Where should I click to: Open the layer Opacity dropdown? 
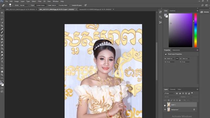coord(189,97)
